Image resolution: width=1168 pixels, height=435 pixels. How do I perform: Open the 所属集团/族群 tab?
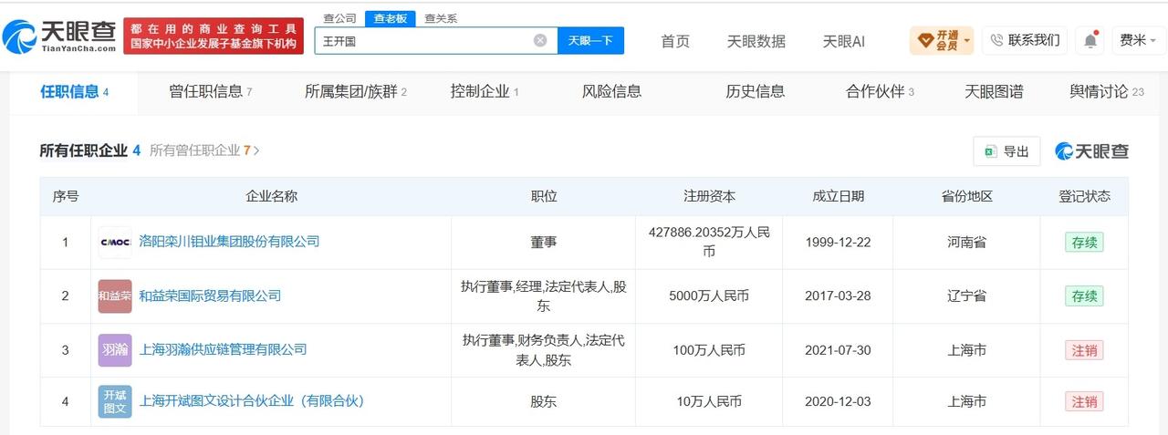(356, 92)
